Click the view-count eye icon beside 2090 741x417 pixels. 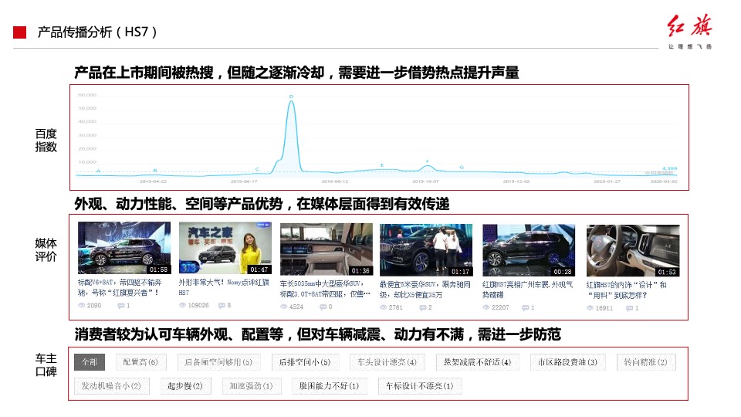(x=81, y=306)
